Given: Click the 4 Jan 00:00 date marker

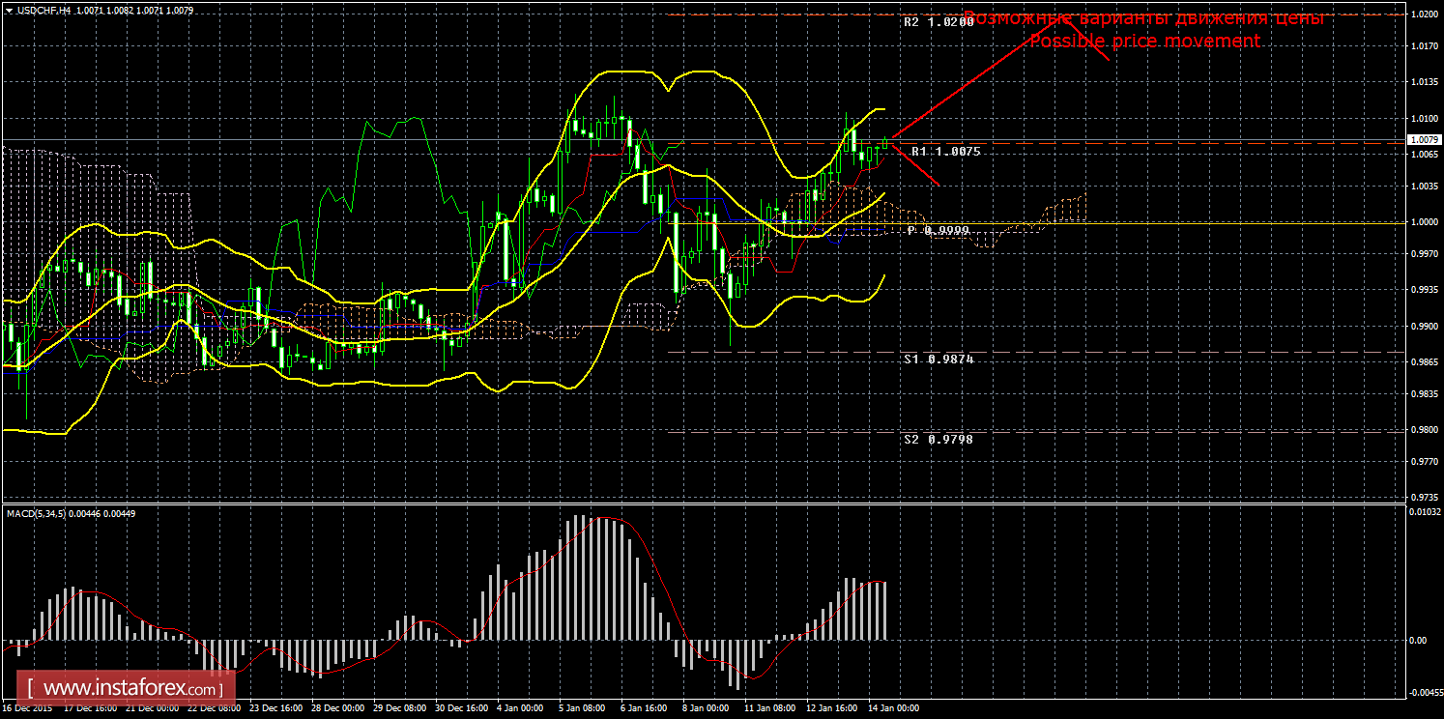Looking at the screenshot, I should (517, 708).
